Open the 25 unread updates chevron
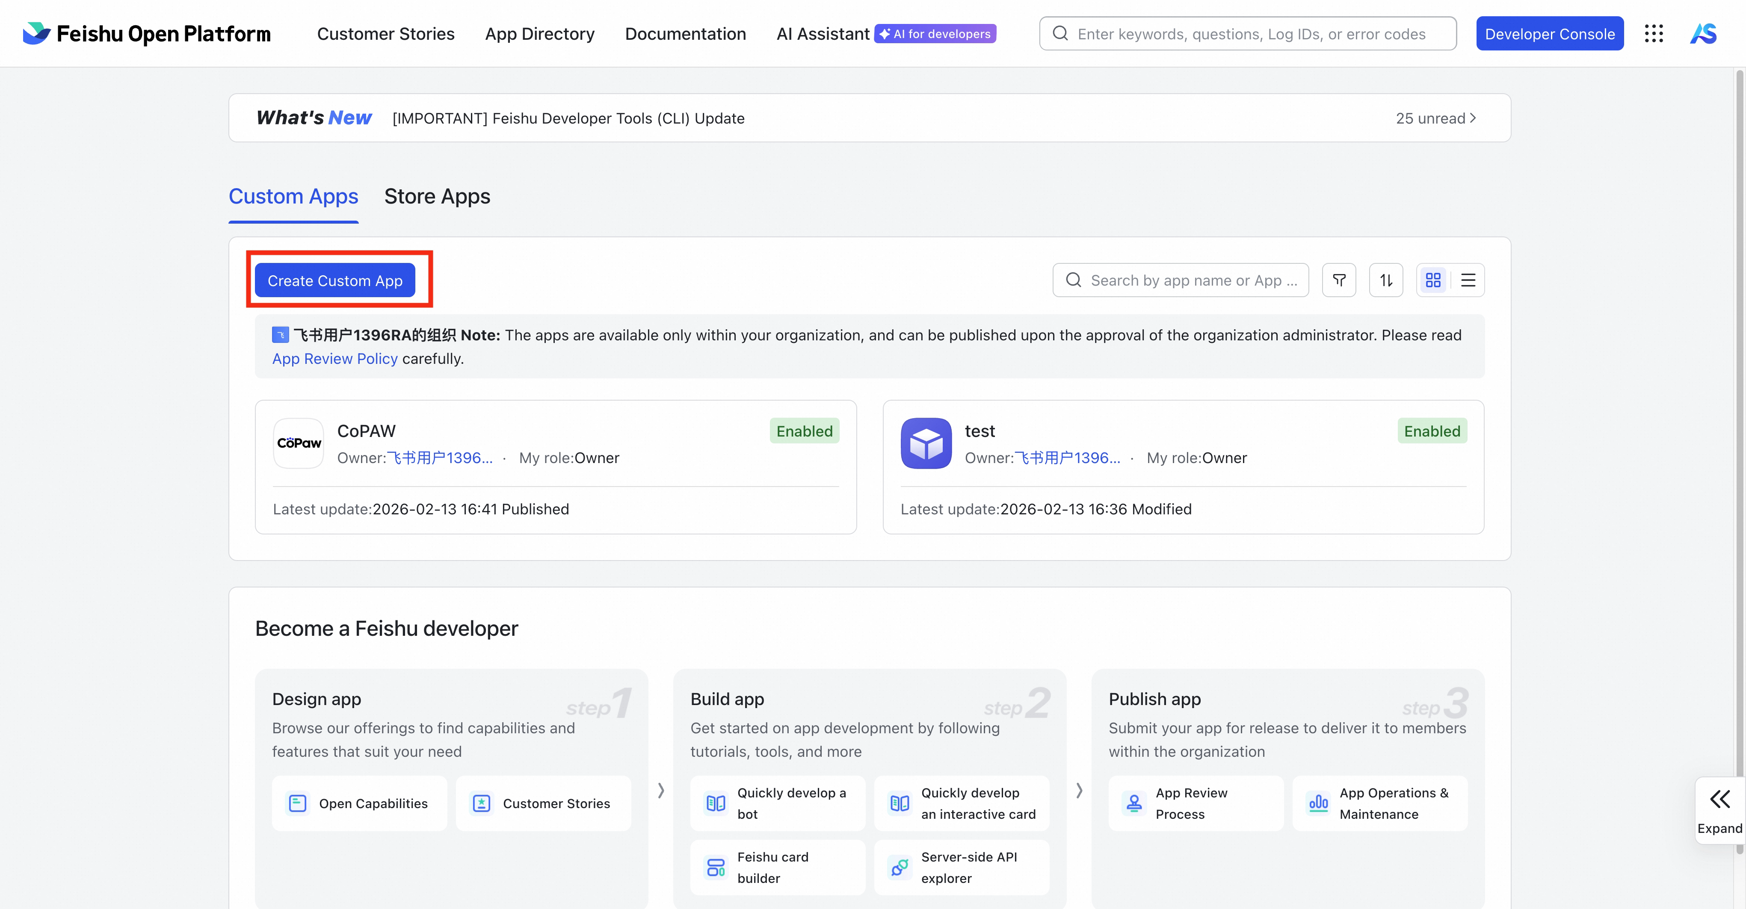The height and width of the screenshot is (909, 1746). [1472, 118]
